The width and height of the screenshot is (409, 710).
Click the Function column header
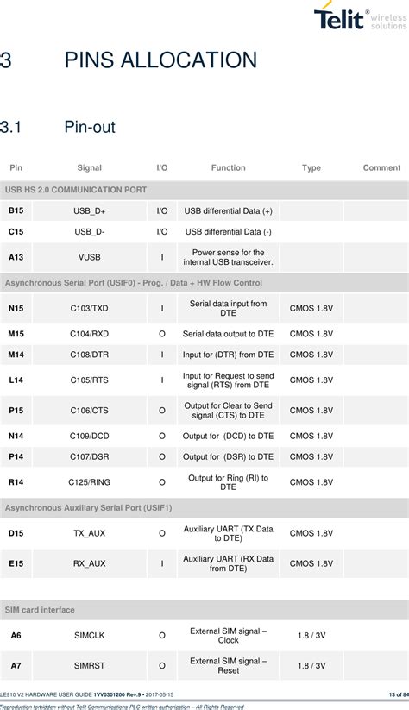(229, 167)
